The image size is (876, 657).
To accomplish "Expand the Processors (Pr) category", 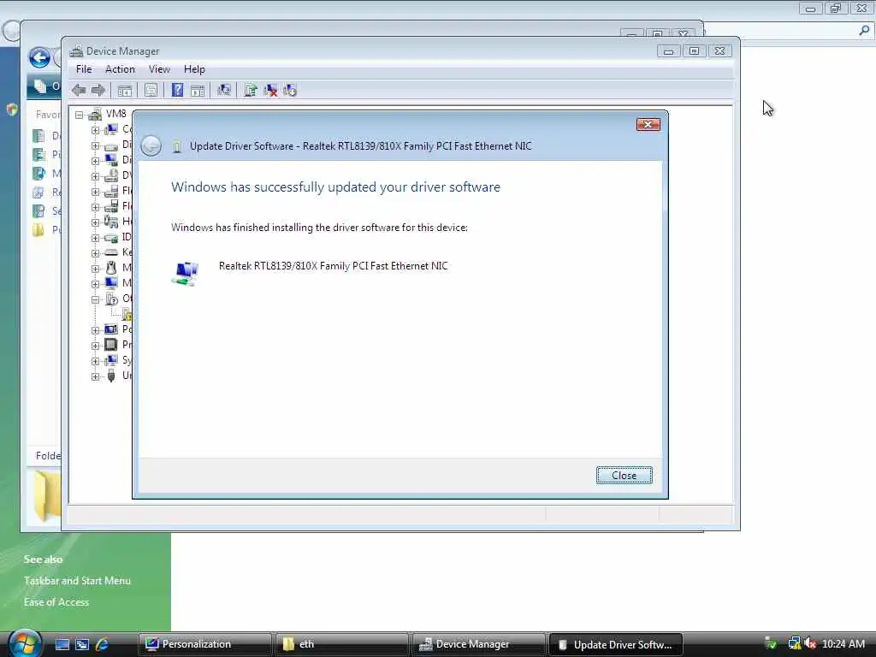I will pos(95,346).
